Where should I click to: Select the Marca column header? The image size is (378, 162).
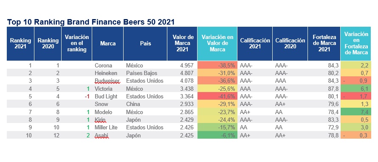[x=108, y=44]
